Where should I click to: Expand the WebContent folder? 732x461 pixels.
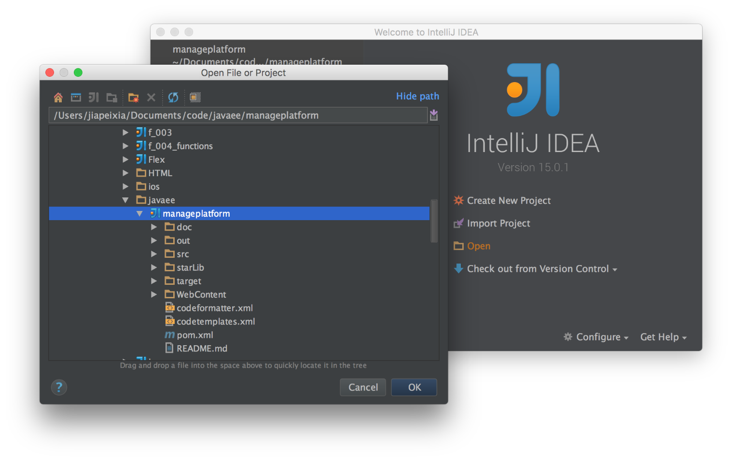(154, 294)
